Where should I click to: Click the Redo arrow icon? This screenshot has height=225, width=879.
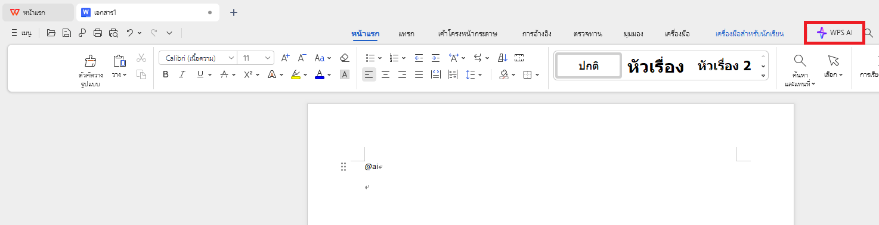(153, 33)
